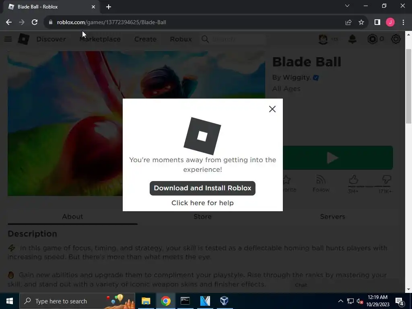Viewport: 412px width, 309px height.
Task: Click Download and Install Roblox button
Action: click(202, 188)
